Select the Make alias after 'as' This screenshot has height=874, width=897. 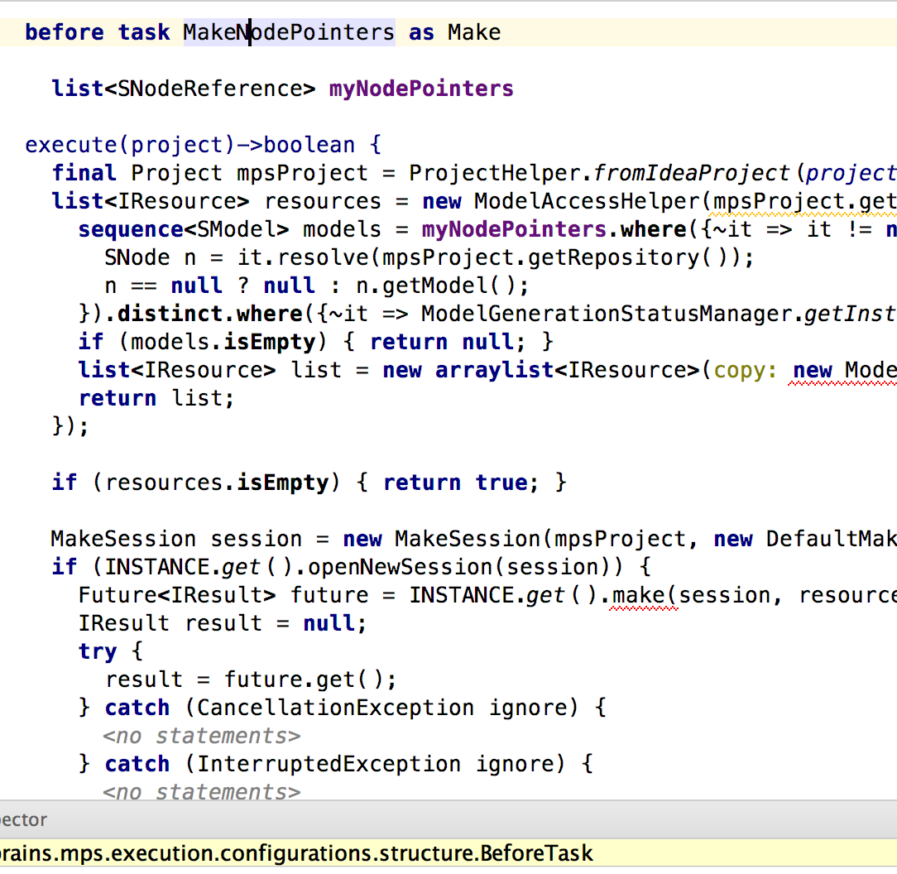pyautogui.click(x=474, y=32)
